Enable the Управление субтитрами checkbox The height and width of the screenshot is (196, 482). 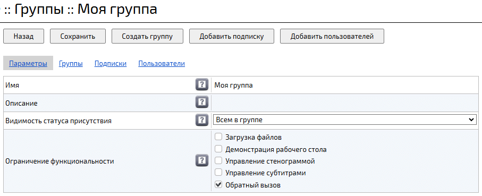pyautogui.click(x=218, y=172)
